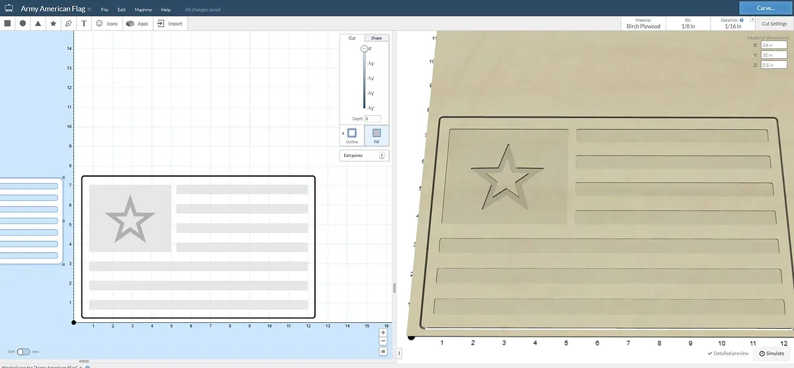The height and width of the screenshot is (368, 794).
Task: Click the Carve button
Action: pyautogui.click(x=766, y=8)
